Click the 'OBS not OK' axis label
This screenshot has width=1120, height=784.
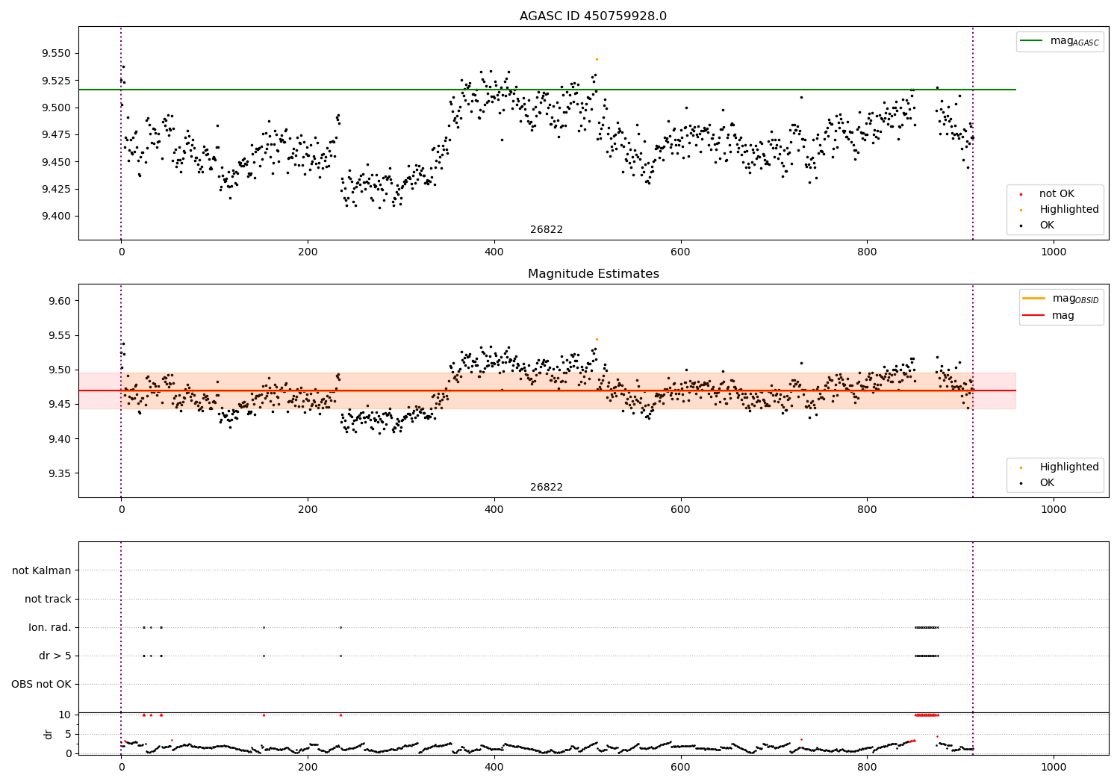(x=42, y=684)
